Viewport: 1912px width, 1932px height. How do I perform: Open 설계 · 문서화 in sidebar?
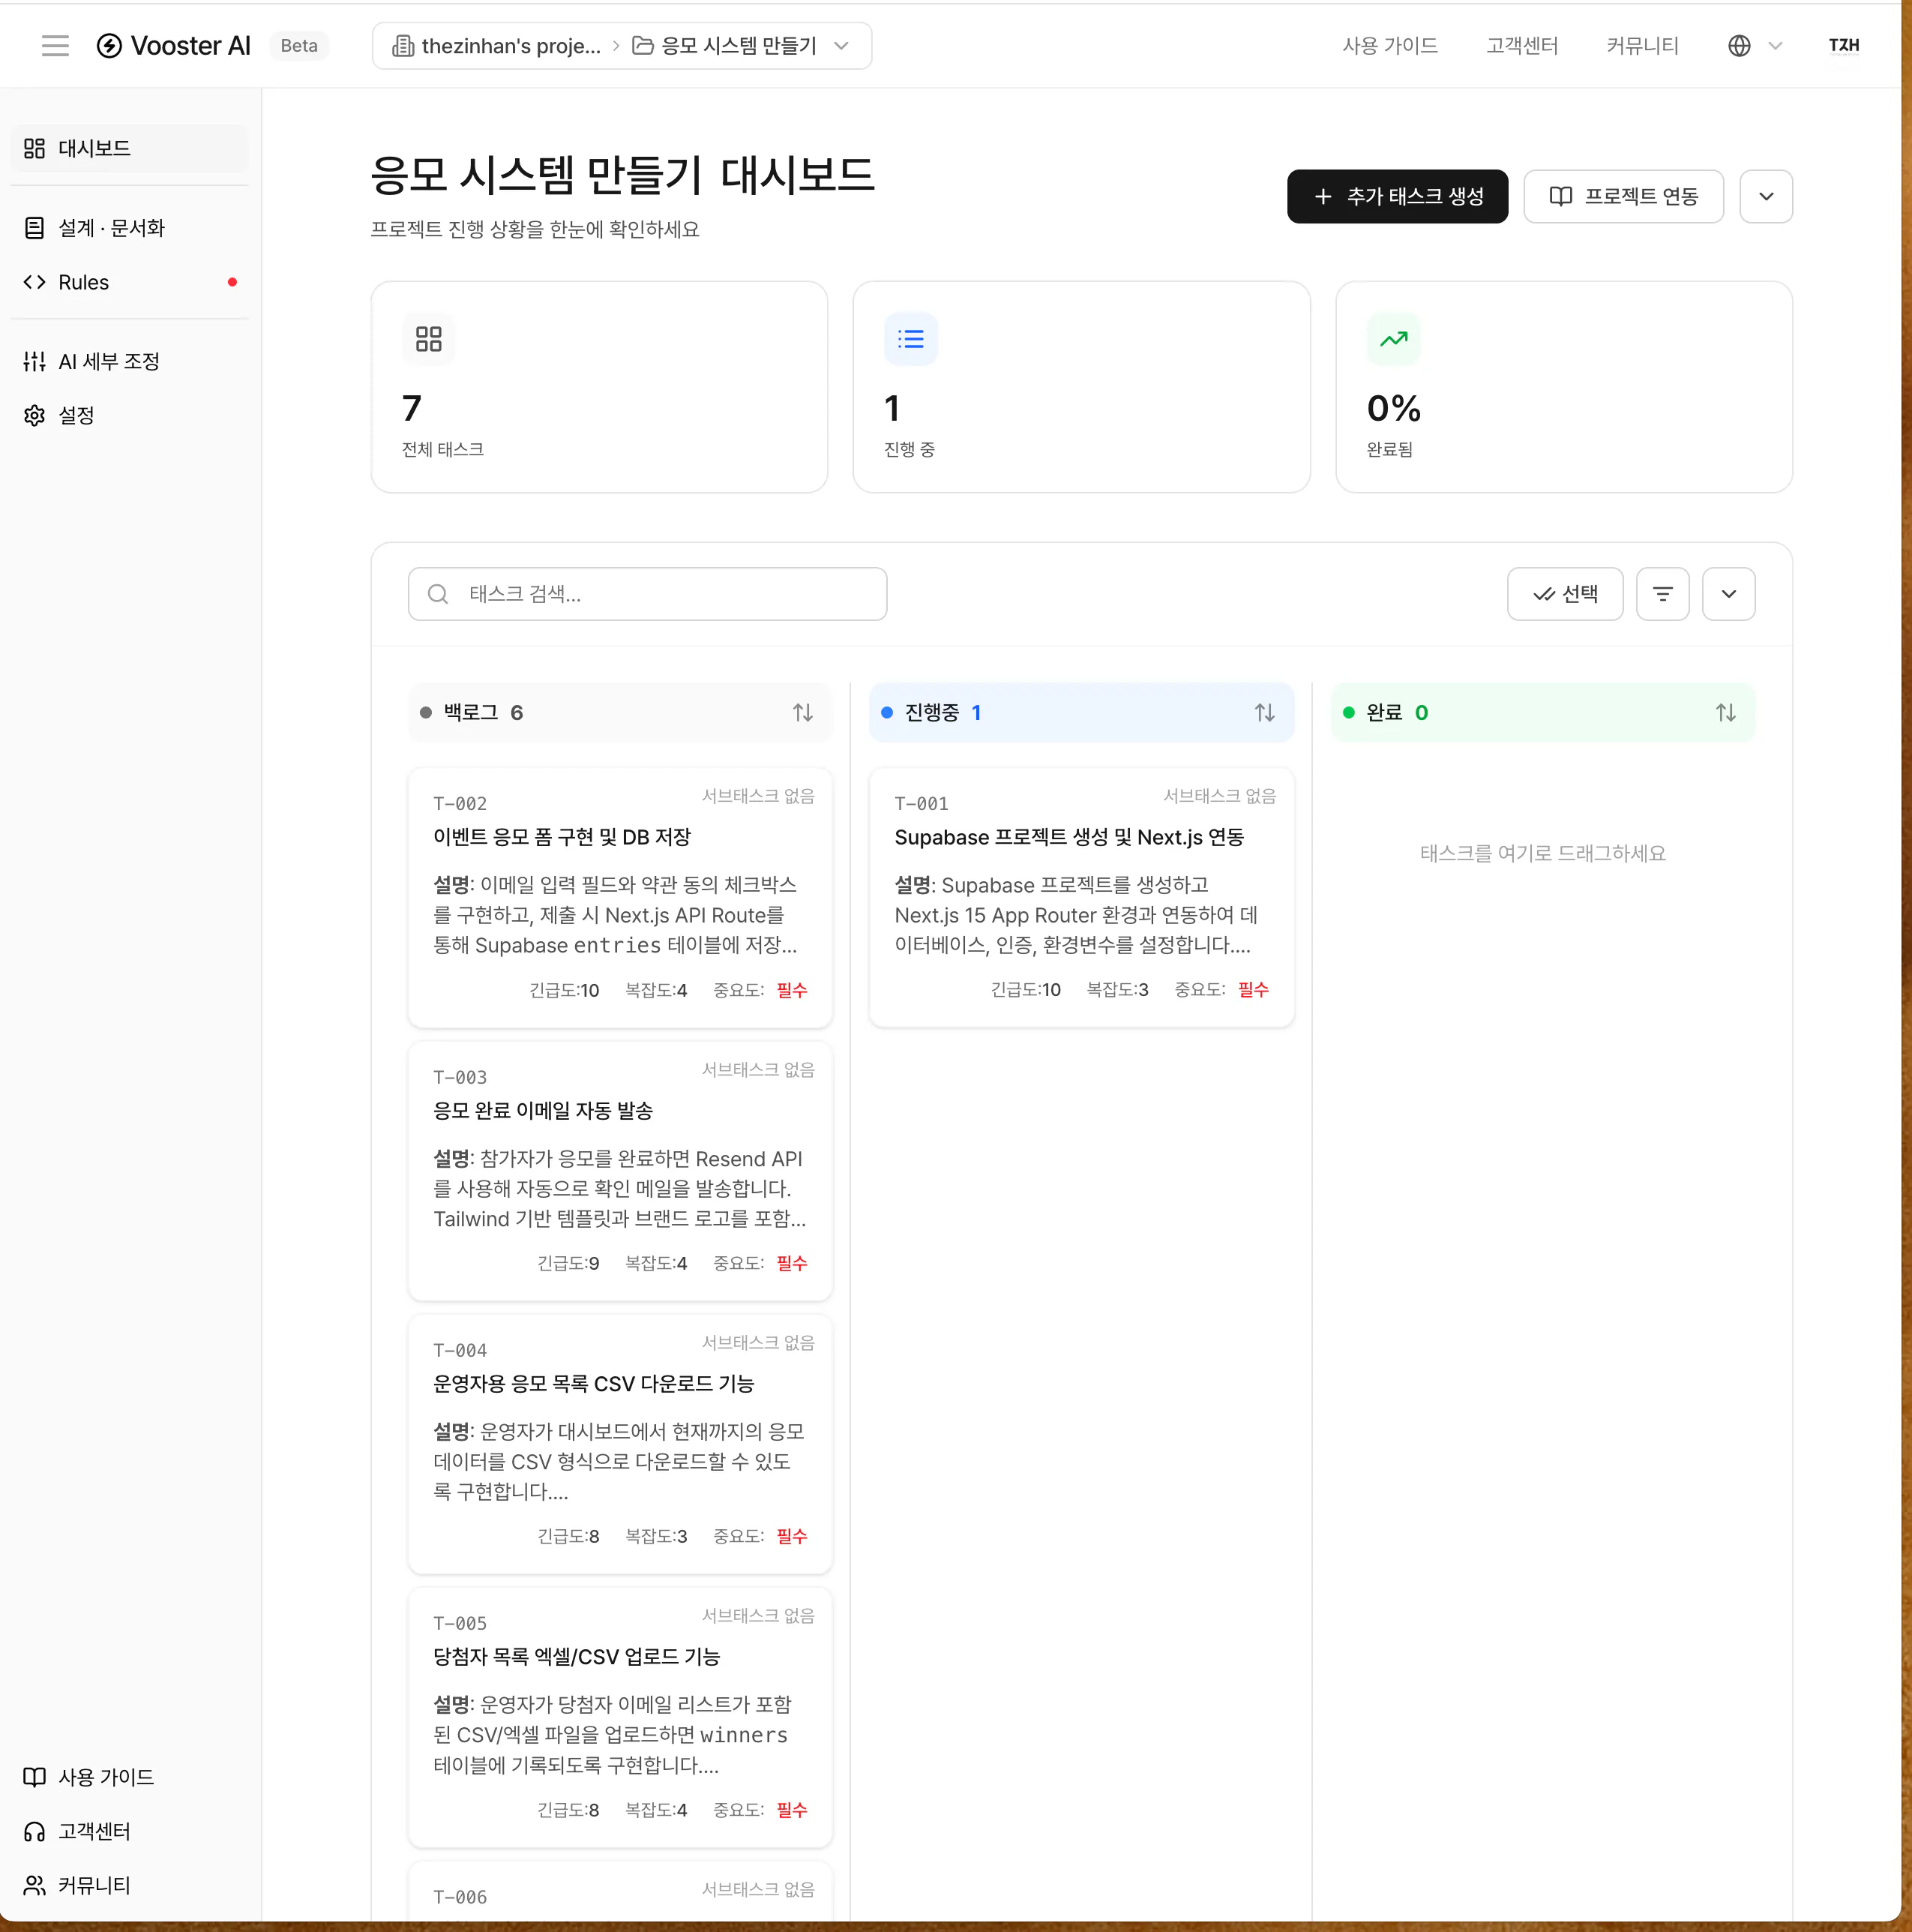130,228
